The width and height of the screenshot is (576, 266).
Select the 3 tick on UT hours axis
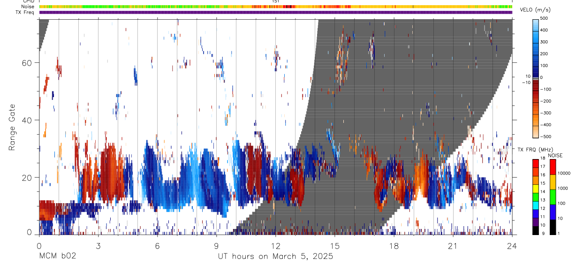[x=98, y=245]
